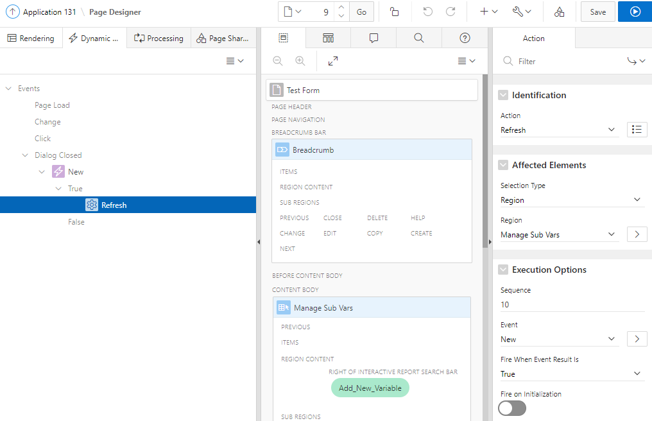The width and height of the screenshot is (652, 421).
Task: Switch to the Processing tab
Action: click(x=158, y=38)
